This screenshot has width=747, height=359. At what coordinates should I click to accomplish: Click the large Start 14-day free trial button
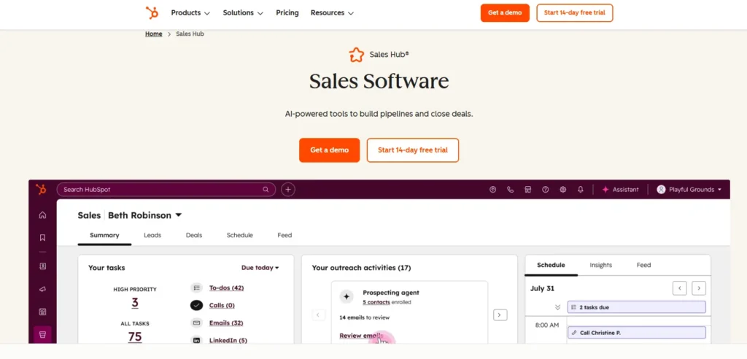413,150
